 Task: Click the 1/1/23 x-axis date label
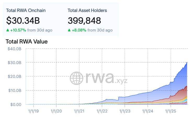pos(125,111)
